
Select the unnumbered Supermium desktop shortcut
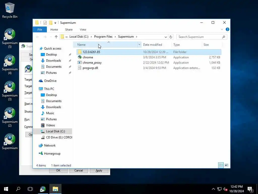point(10,141)
